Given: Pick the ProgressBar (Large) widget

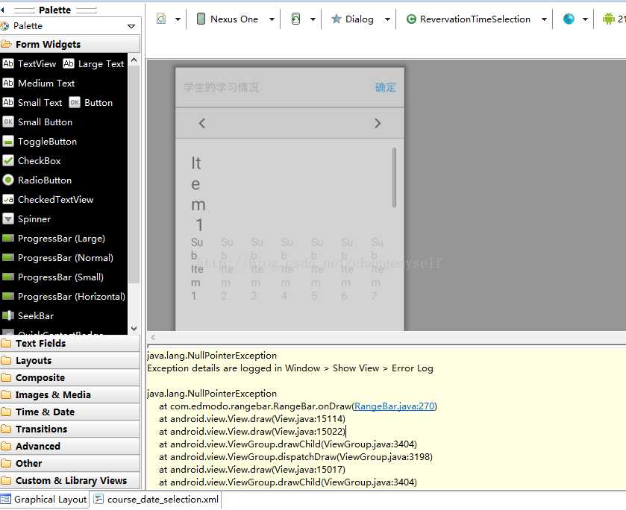Looking at the screenshot, I should 54,239.
